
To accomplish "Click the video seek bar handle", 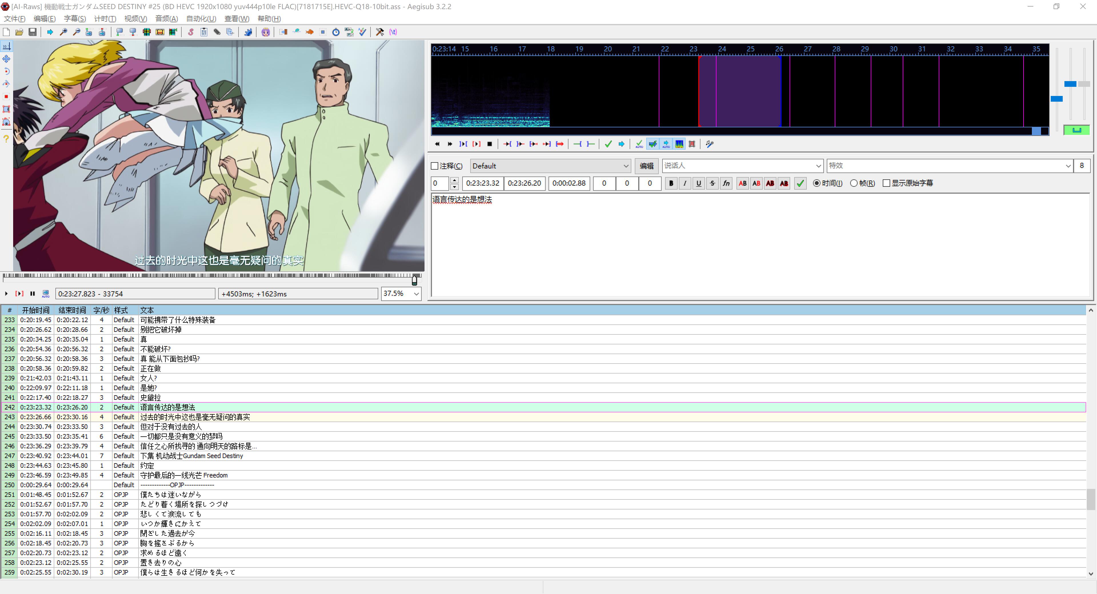I will pos(414,280).
